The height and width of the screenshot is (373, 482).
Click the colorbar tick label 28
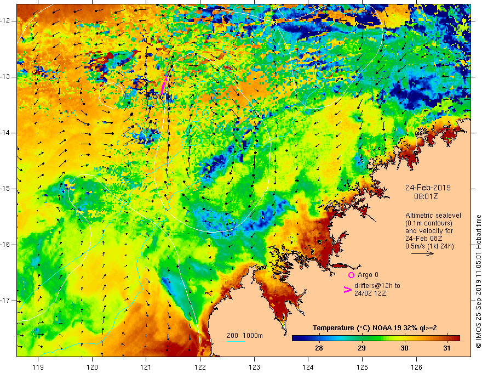319,348
